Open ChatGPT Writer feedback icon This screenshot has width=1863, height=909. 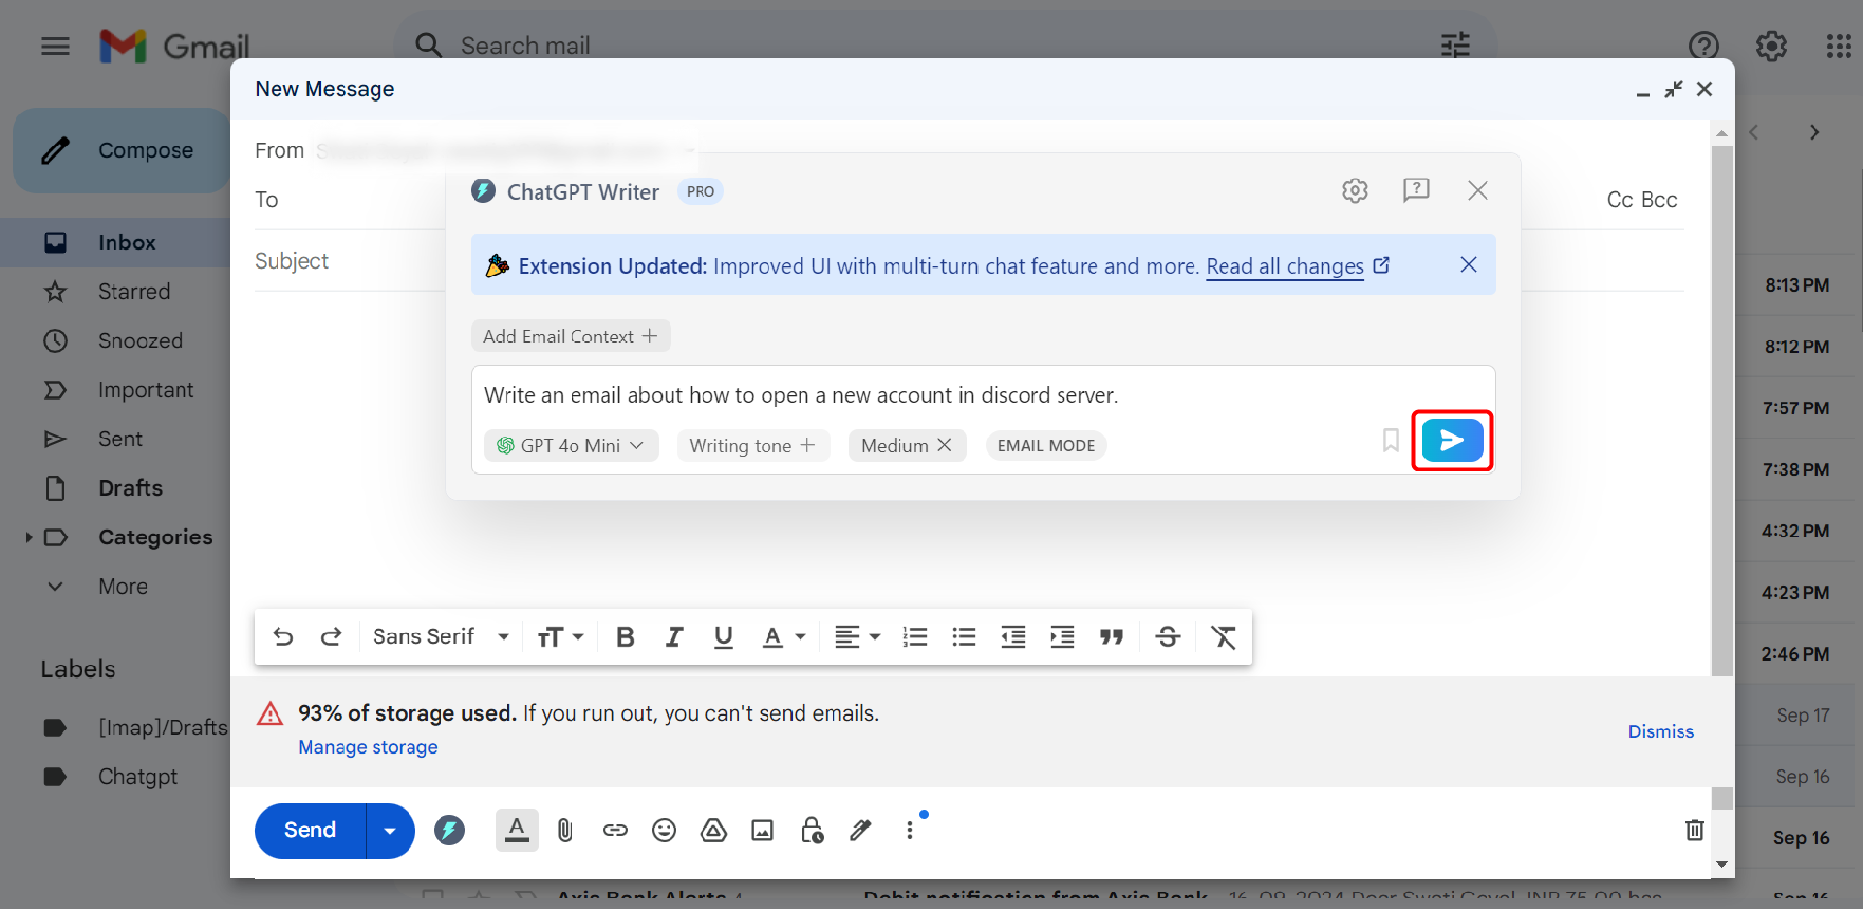coord(1416,190)
